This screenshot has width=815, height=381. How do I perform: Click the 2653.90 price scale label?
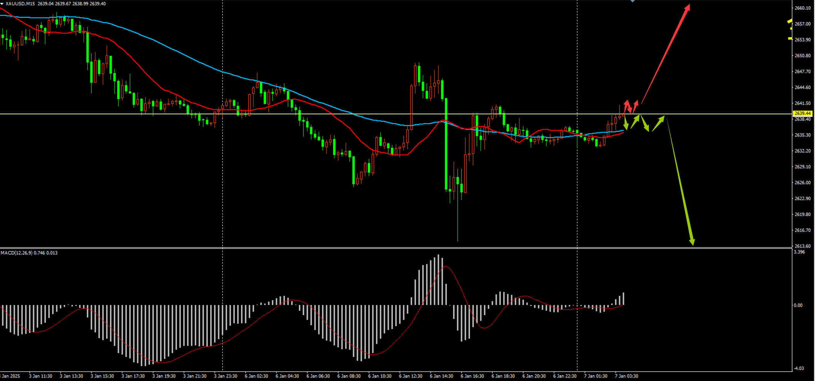[x=803, y=40]
